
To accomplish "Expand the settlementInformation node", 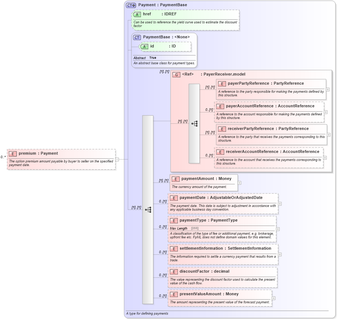I will 280,254.
